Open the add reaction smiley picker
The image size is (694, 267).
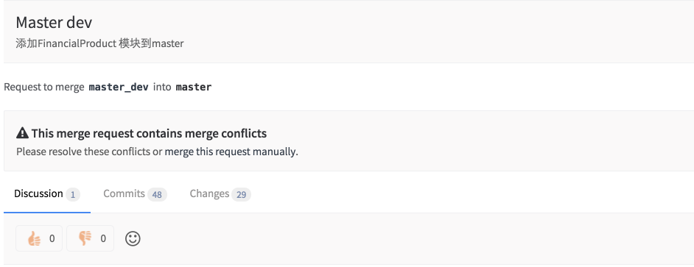[x=133, y=239]
